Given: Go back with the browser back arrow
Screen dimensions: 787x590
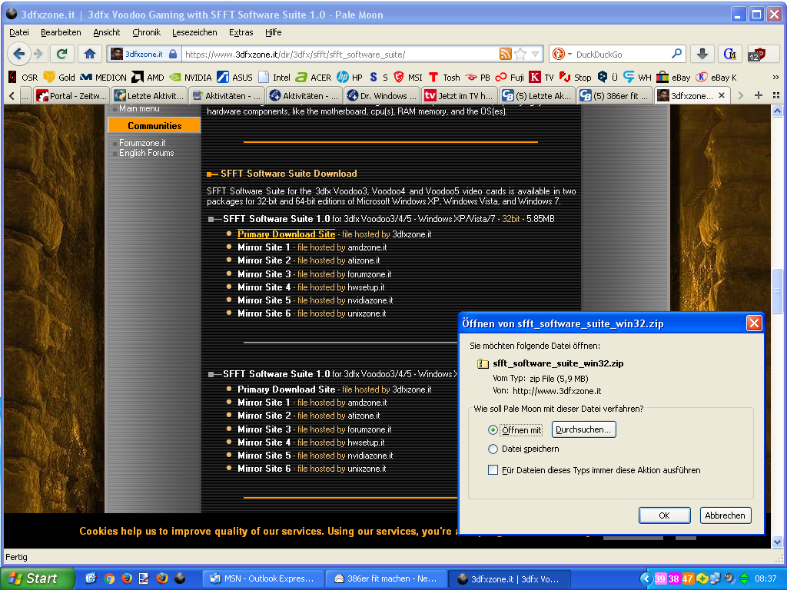Looking at the screenshot, I should click(x=18, y=54).
